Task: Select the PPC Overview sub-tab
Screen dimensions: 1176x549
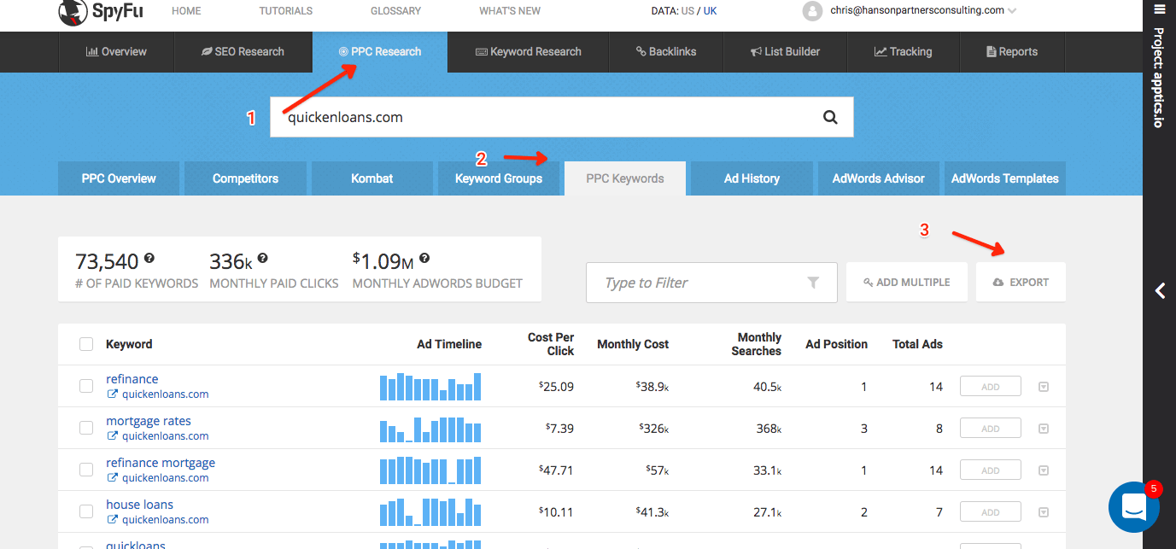Action: point(119,178)
